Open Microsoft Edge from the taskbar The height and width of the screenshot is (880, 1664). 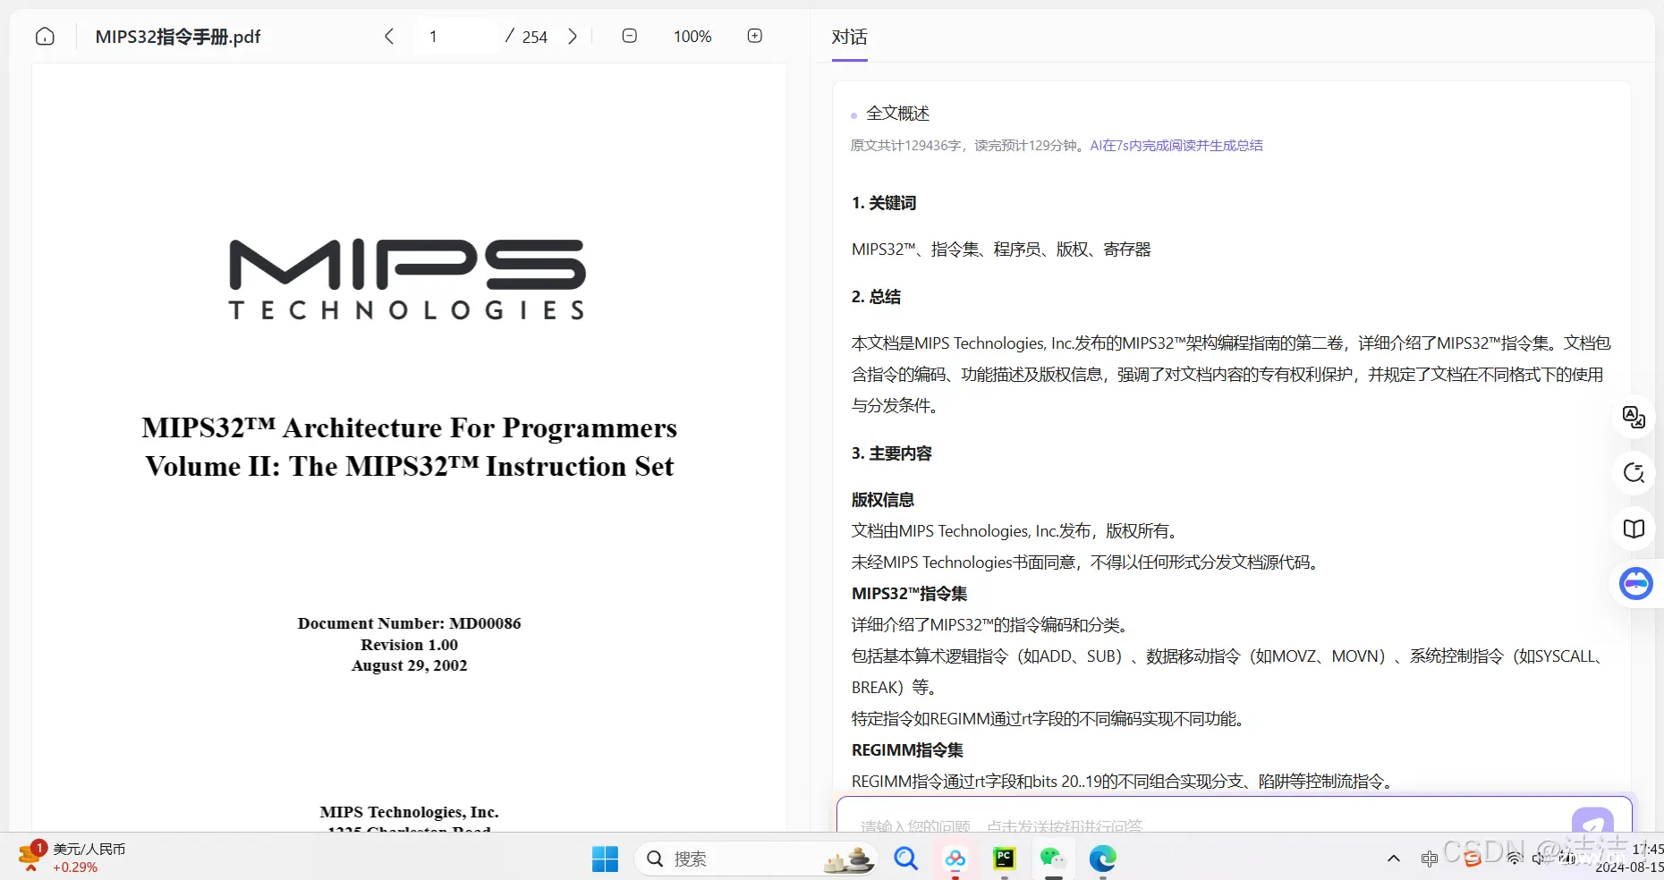pos(1103,859)
